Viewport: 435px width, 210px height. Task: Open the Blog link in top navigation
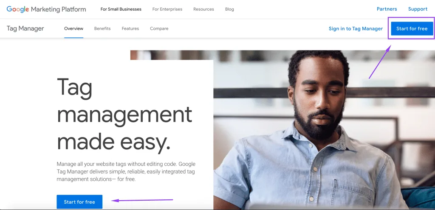[x=229, y=9]
